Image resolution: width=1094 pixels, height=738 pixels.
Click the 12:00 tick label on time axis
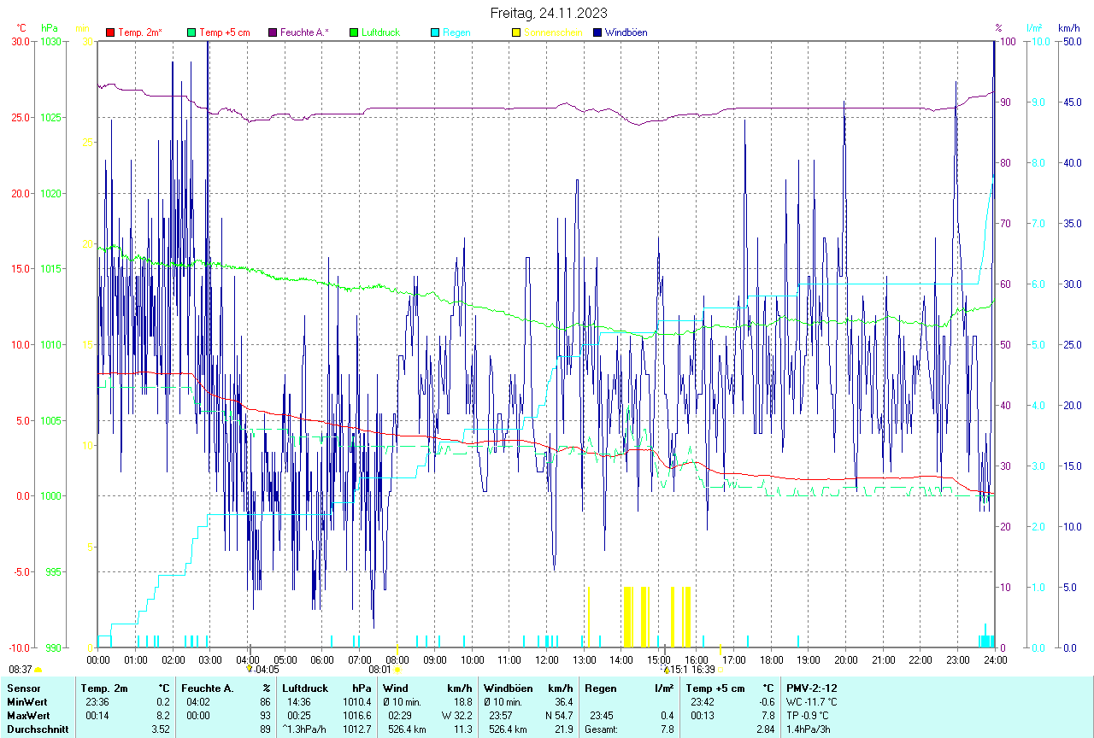(x=546, y=659)
